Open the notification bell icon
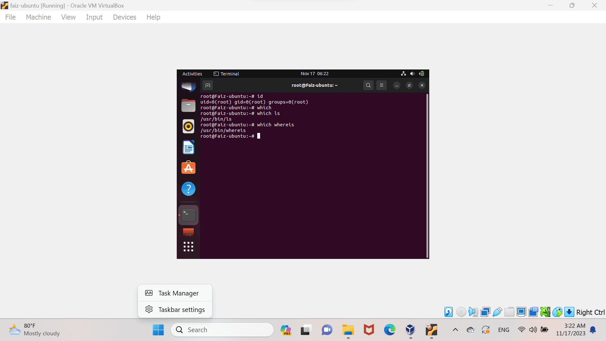Viewport: 606px width, 341px height. coord(593,330)
